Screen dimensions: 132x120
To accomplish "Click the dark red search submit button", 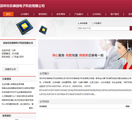I will coord(131,28).
